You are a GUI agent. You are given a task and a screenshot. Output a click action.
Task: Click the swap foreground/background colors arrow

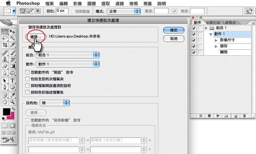13,109
